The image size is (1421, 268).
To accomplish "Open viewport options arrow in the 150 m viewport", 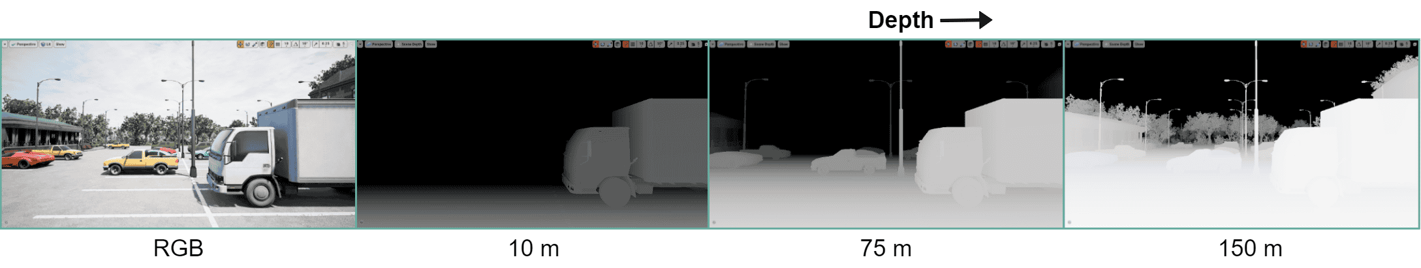I will coord(1068,44).
